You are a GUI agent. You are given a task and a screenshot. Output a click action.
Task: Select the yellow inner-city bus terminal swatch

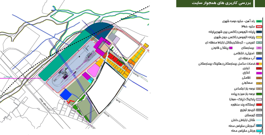[259, 37]
